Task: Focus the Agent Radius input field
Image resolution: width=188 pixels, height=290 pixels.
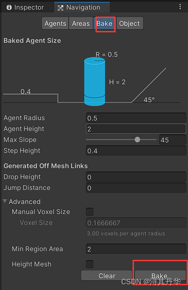Action: [x=136, y=118]
